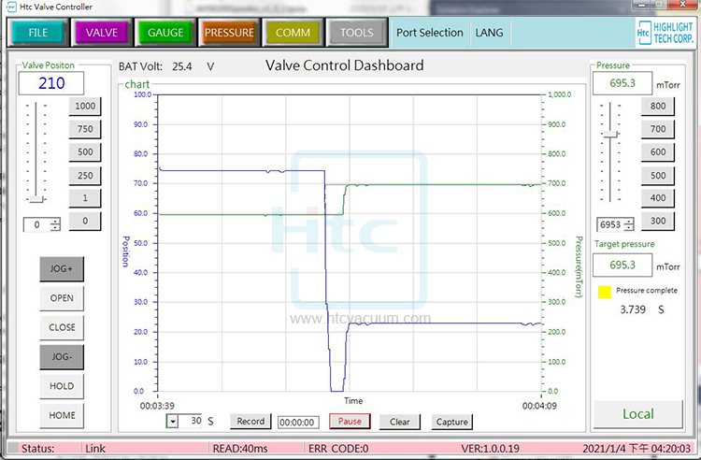Click the valve position value field 210

51,83
